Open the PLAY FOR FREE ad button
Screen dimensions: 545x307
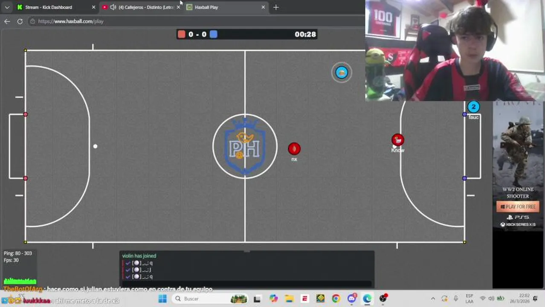tap(518, 207)
